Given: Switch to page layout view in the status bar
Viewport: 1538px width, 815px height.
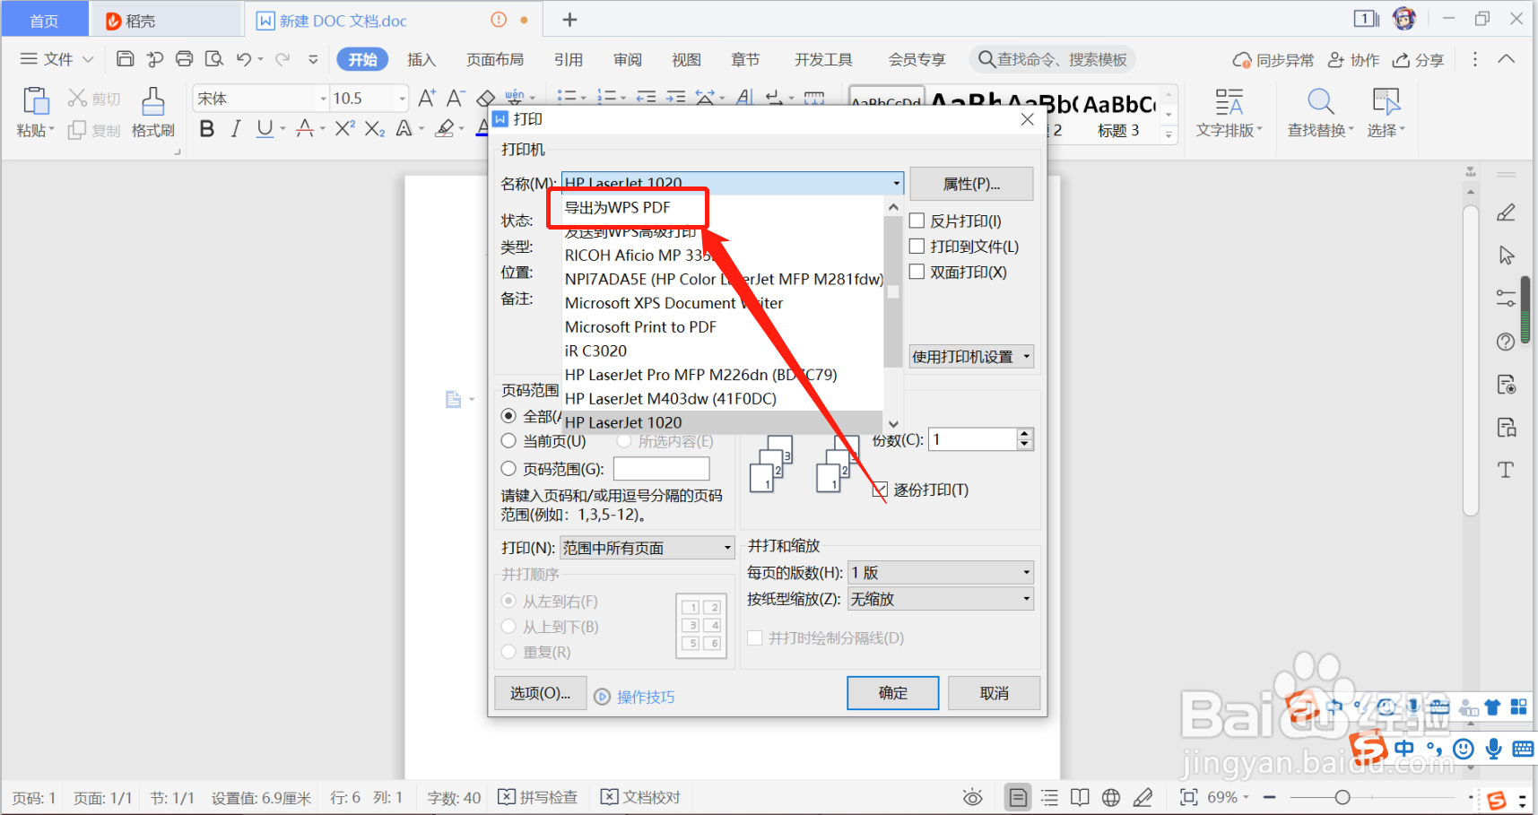Looking at the screenshot, I should click(1018, 797).
